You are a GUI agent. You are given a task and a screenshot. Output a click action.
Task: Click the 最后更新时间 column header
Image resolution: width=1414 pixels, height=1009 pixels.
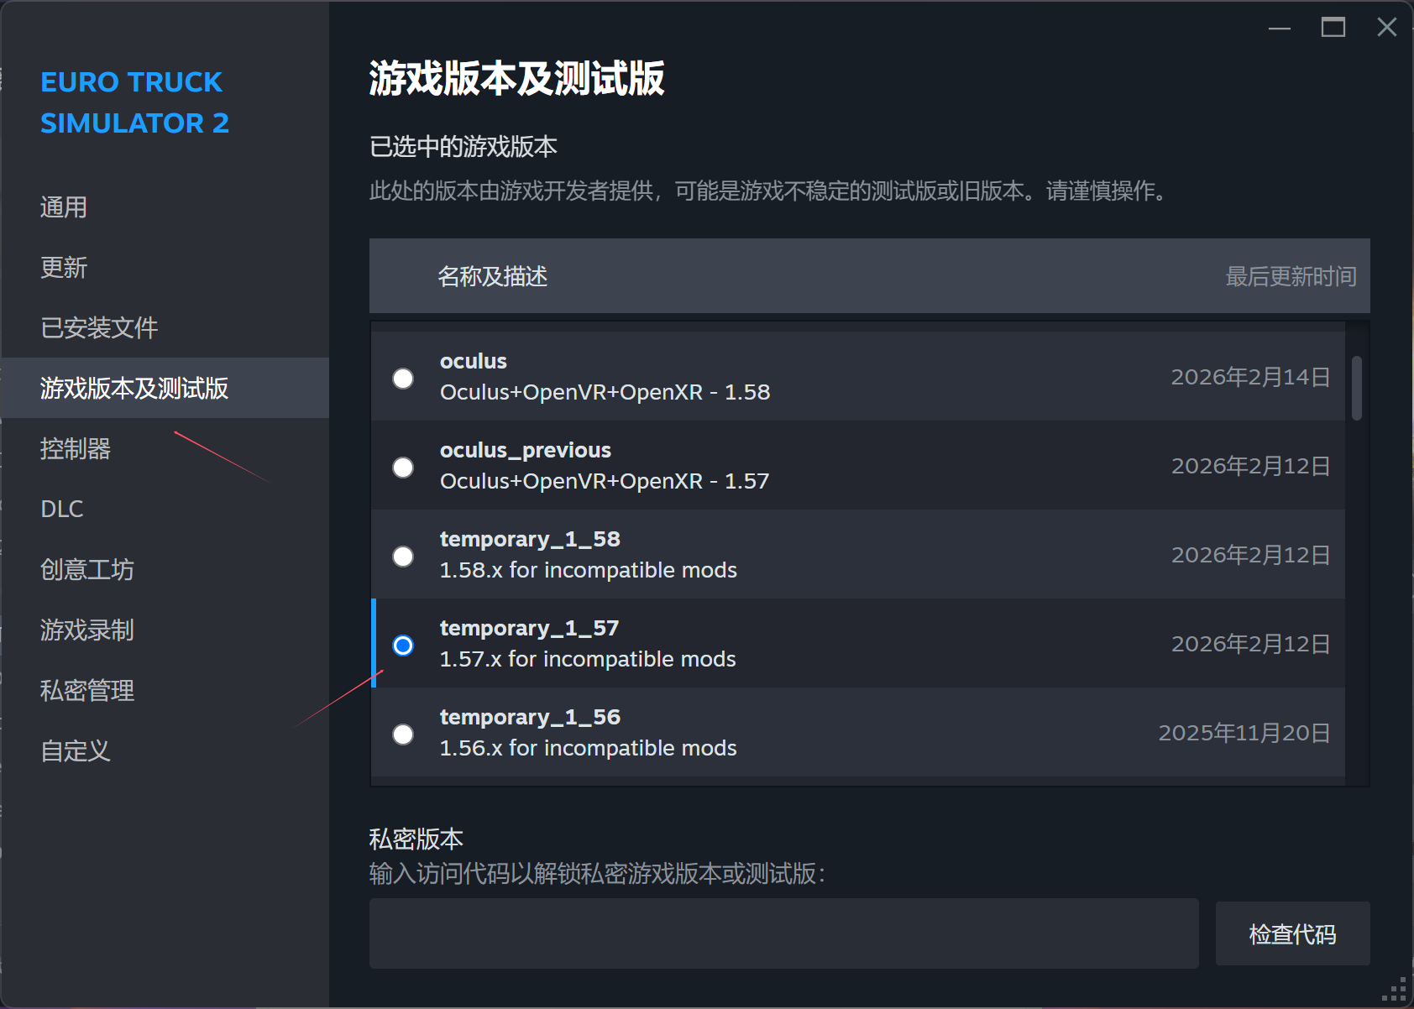pyautogui.click(x=1291, y=276)
